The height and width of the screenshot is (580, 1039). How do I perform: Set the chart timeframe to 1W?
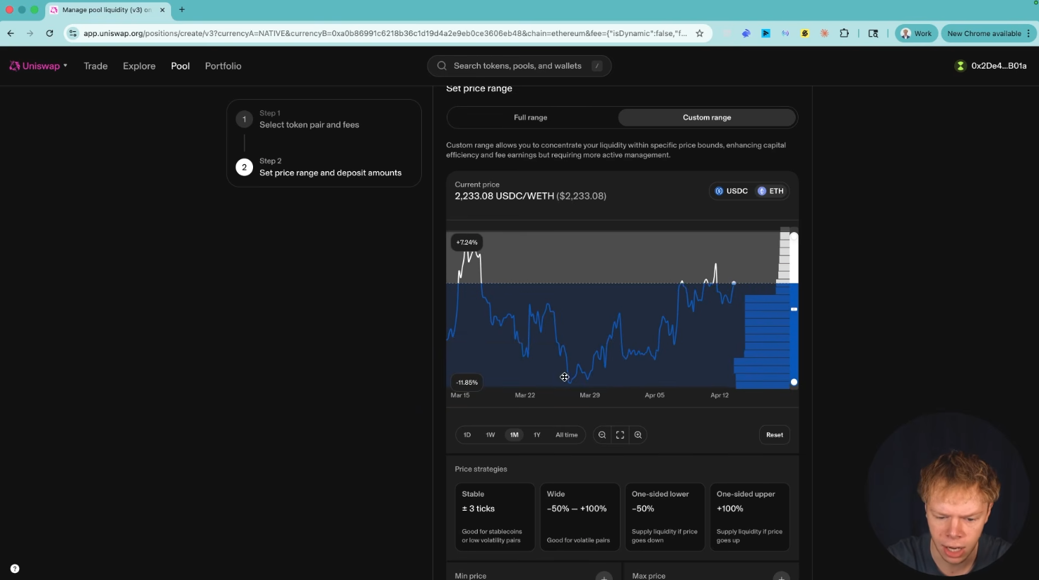point(491,435)
